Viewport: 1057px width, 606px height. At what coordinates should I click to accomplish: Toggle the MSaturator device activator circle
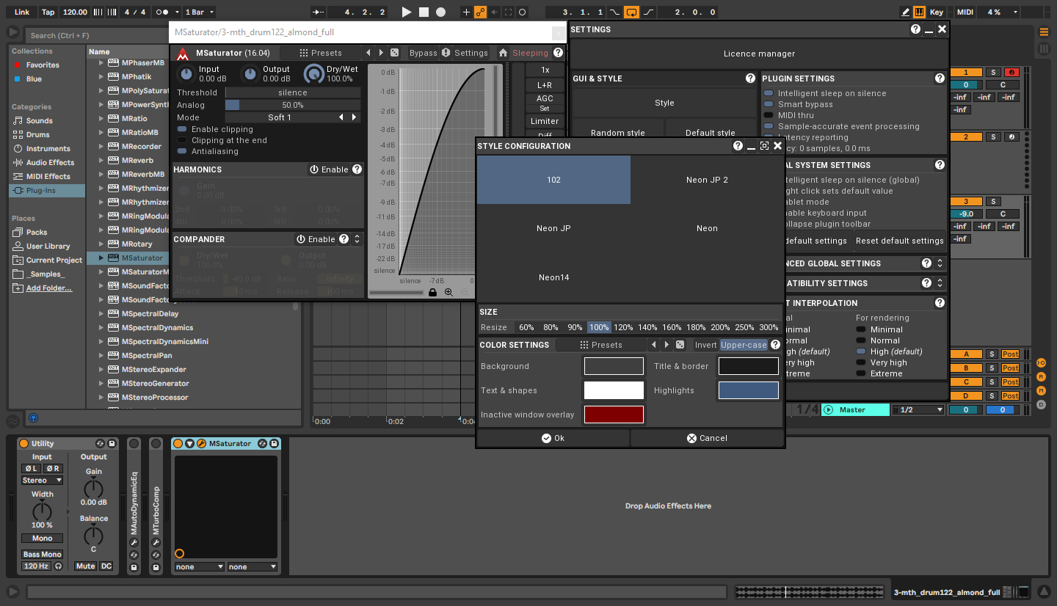(178, 444)
